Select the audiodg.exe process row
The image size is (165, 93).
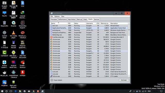point(89,30)
